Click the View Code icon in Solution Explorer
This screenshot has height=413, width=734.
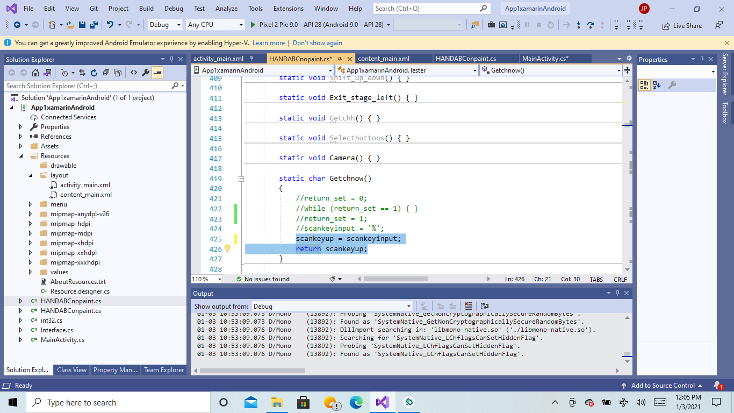tap(133, 73)
